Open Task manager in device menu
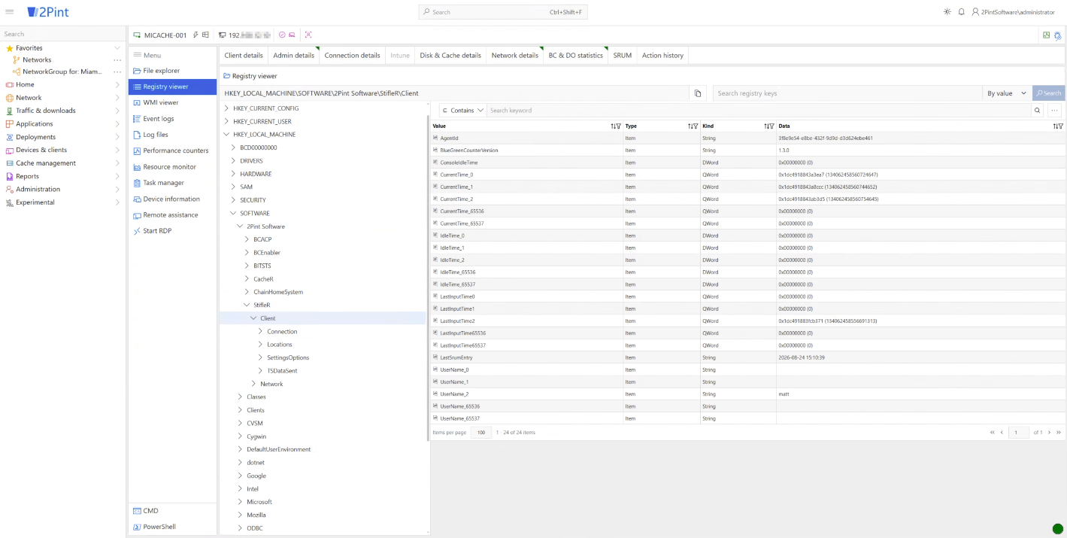This screenshot has height=538, width=1067. tap(172, 183)
